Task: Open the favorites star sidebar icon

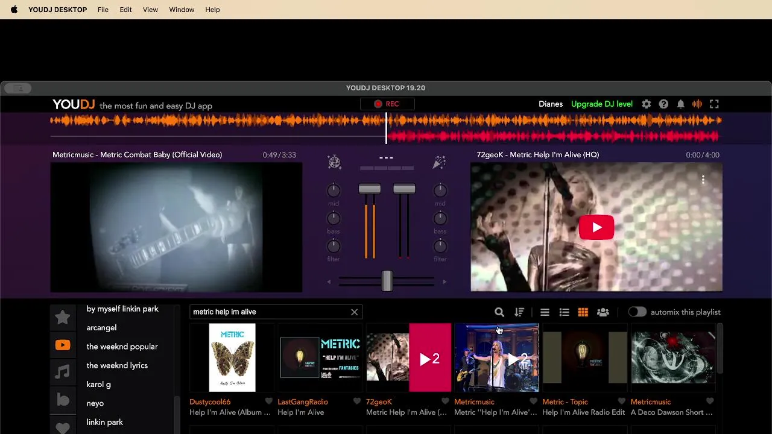Action: pyautogui.click(x=63, y=317)
